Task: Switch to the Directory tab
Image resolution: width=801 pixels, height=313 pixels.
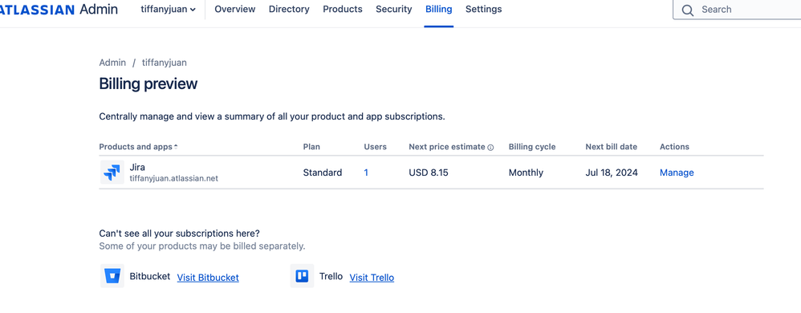Action: pyautogui.click(x=289, y=9)
